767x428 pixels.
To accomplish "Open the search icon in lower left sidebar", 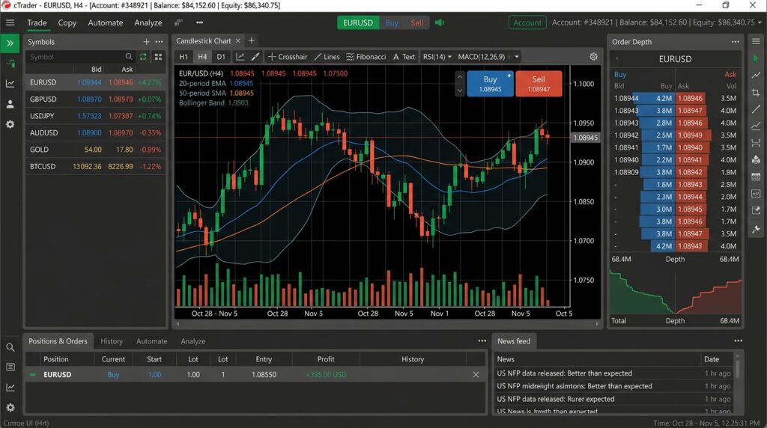I will (x=10, y=347).
